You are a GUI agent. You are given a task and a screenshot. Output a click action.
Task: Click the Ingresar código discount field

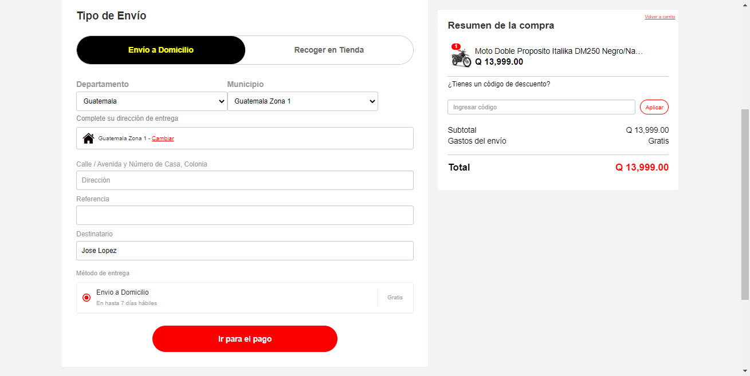point(541,107)
